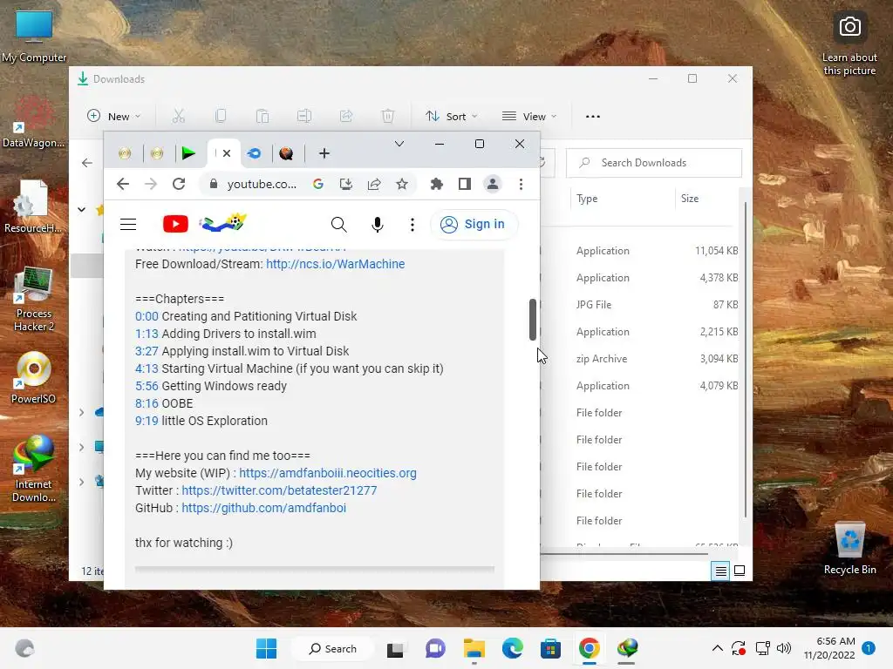Sort Downloads by Size column
Viewport: 893px width, 669px height.
point(690,199)
